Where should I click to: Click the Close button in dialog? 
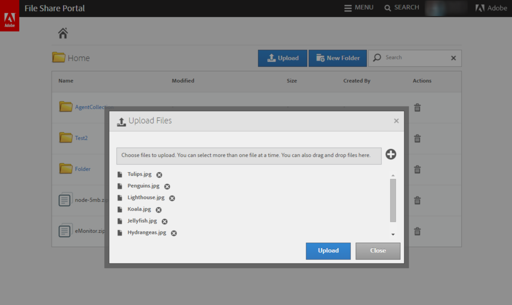pos(378,251)
